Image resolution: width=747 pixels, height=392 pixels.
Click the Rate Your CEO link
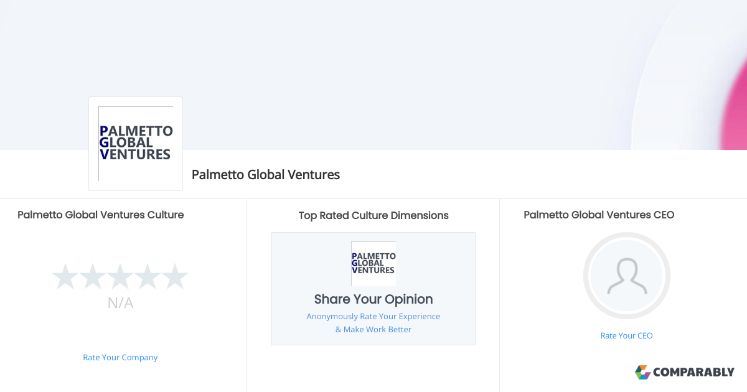tap(626, 335)
